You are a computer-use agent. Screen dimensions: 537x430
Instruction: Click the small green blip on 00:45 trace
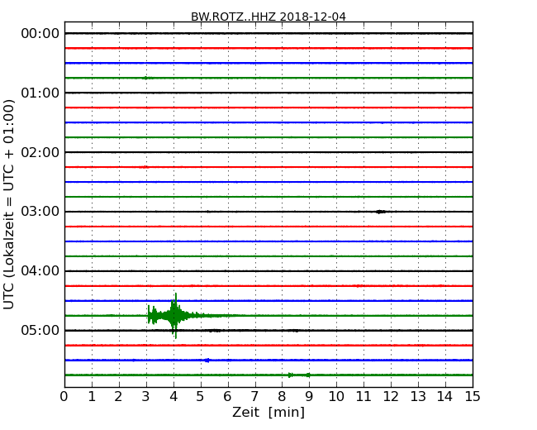click(x=146, y=78)
